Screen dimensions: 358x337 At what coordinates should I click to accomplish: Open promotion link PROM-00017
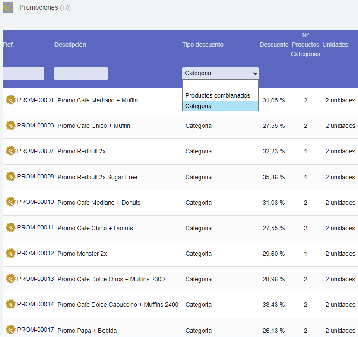pyautogui.click(x=35, y=330)
